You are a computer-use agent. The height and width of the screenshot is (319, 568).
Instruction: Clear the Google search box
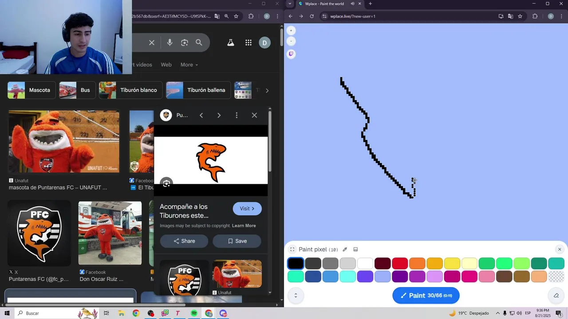pyautogui.click(x=152, y=43)
